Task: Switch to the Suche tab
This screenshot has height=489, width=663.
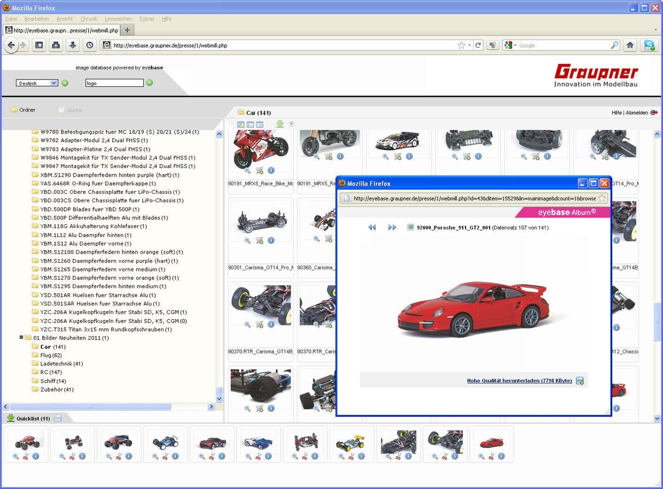Action: (74, 110)
